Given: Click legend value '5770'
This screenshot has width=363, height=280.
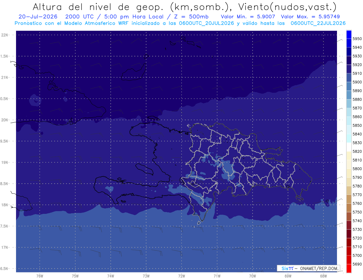Looking at the screenshot, I should coord(357,195).
